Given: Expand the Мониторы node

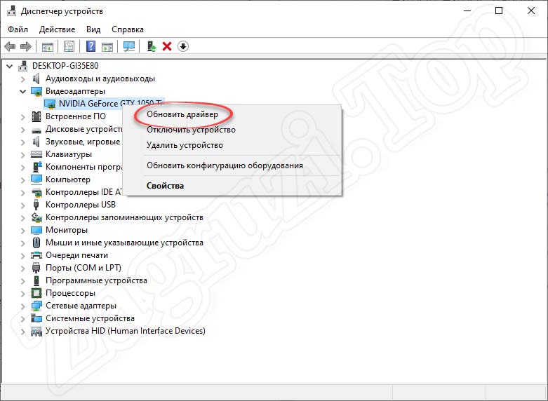Looking at the screenshot, I should click(22, 230).
